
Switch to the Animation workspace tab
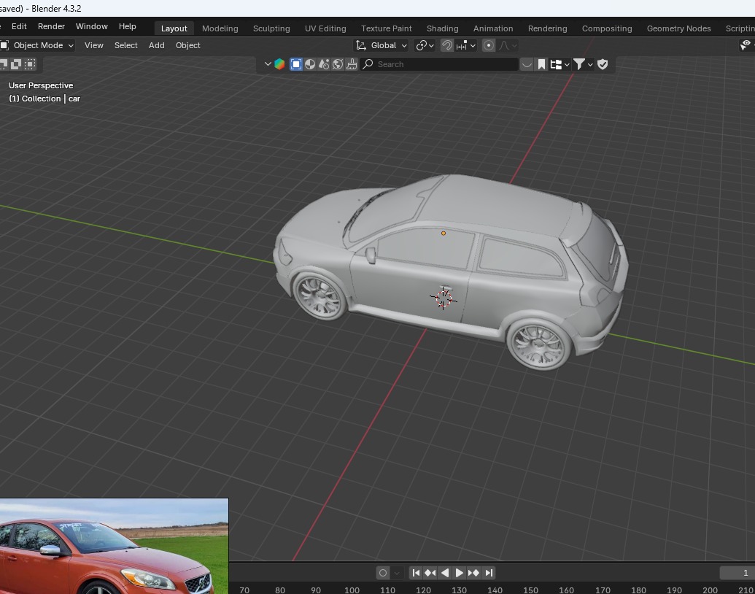pos(493,28)
